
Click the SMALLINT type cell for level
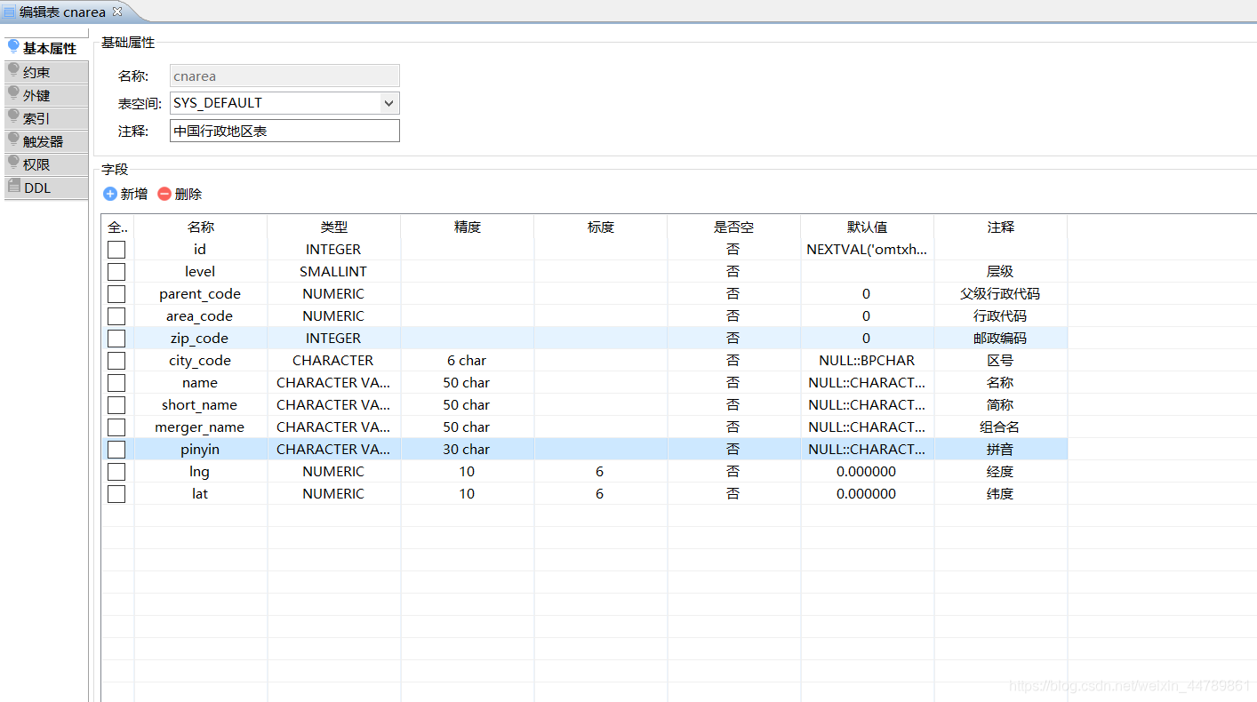(x=333, y=272)
